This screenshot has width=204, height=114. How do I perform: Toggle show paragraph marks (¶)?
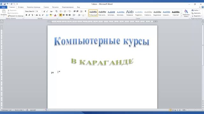click(85, 11)
